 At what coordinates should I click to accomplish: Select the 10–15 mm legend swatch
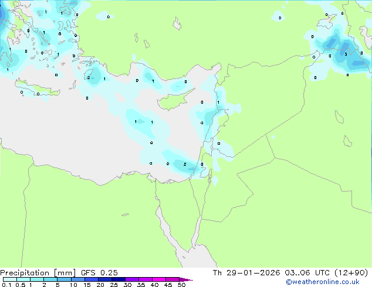[77, 279]
